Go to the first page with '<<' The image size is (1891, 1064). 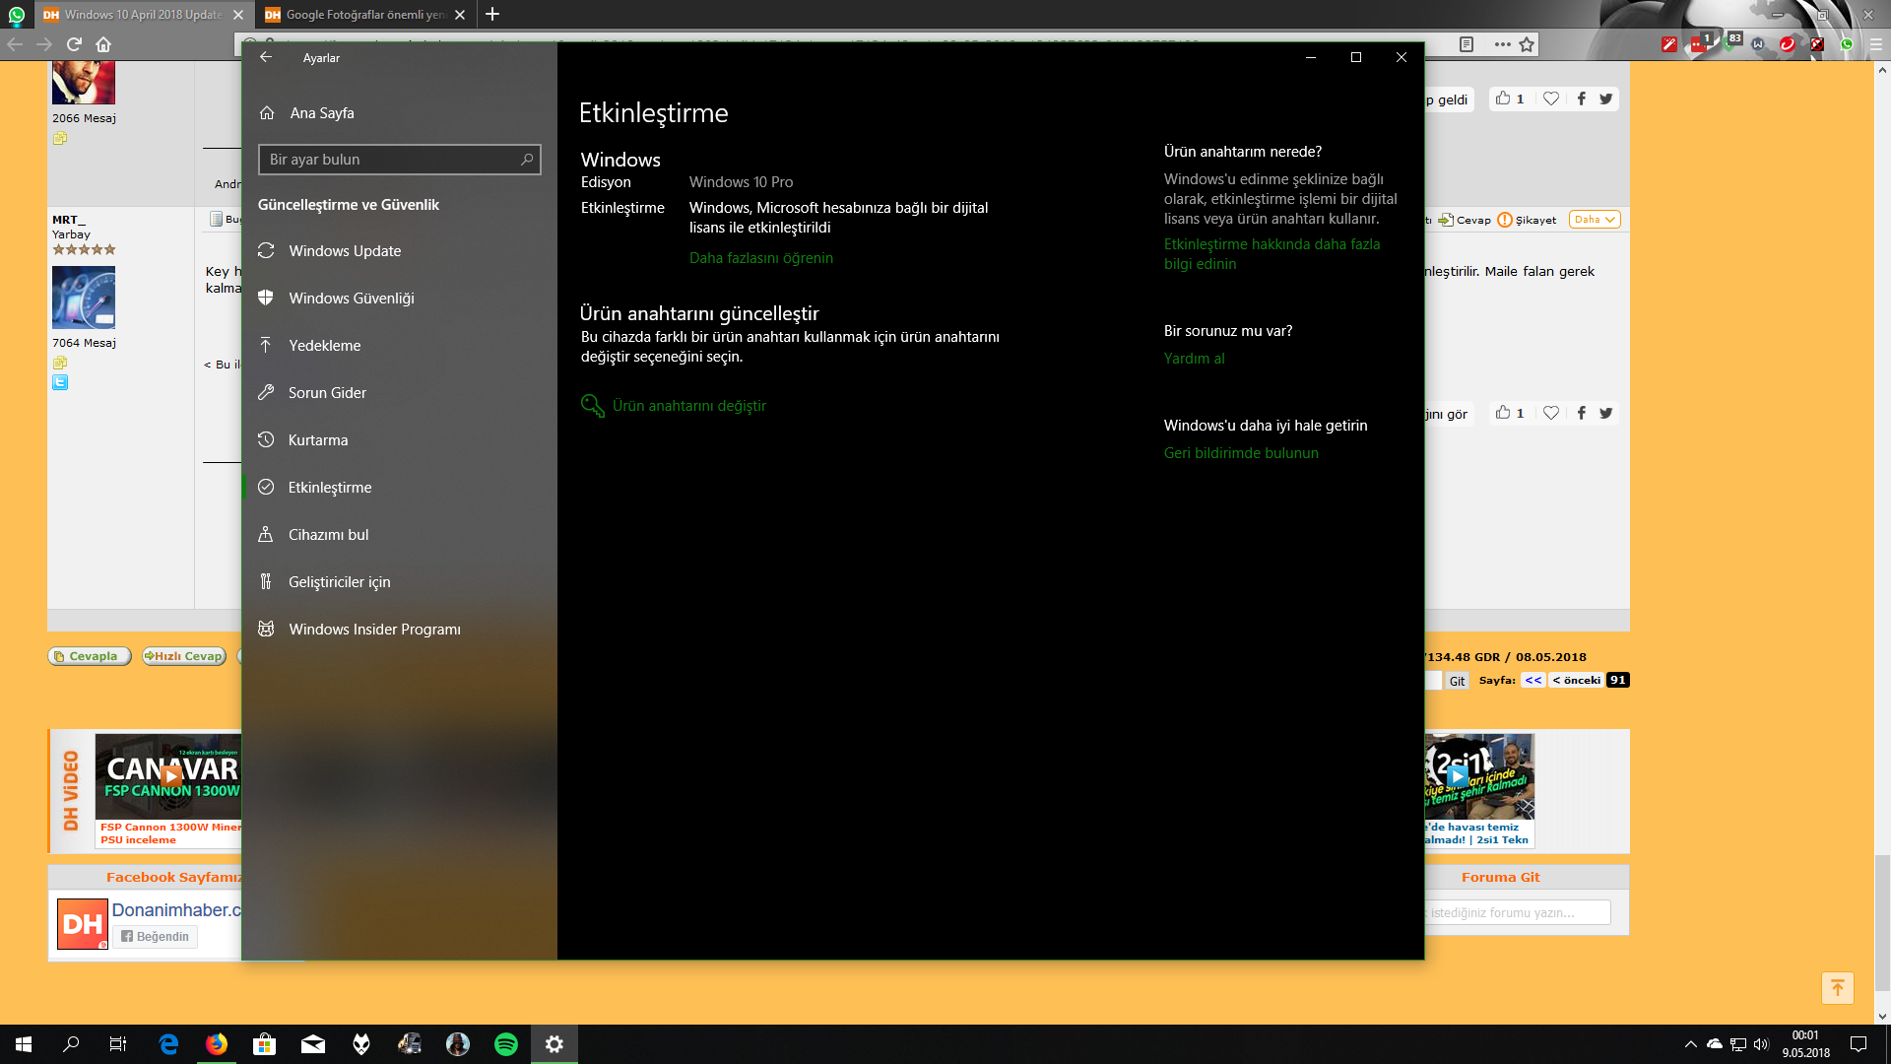point(1533,680)
